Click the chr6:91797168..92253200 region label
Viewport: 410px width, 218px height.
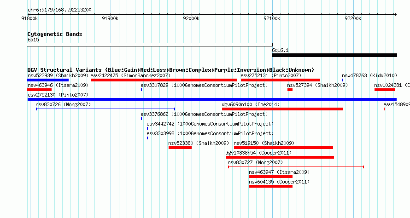tap(59, 10)
